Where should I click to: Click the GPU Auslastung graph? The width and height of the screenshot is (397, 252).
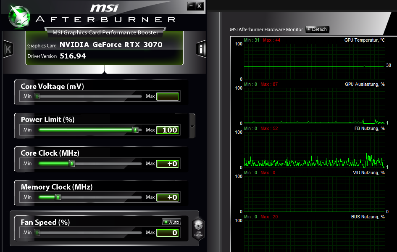(x=314, y=106)
